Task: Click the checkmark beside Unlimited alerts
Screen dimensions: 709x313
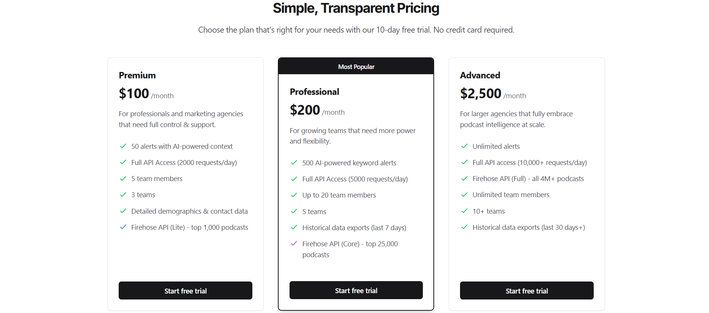Action: click(x=464, y=146)
